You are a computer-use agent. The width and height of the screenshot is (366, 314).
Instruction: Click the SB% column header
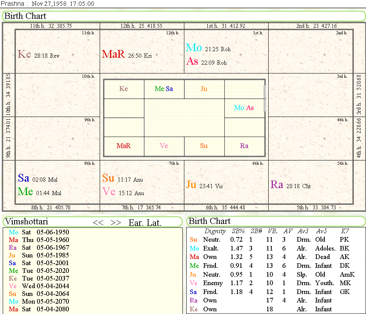click(238, 231)
